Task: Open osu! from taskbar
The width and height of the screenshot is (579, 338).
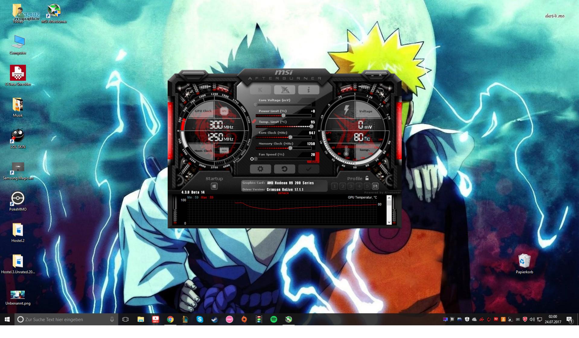Action: [x=229, y=319]
